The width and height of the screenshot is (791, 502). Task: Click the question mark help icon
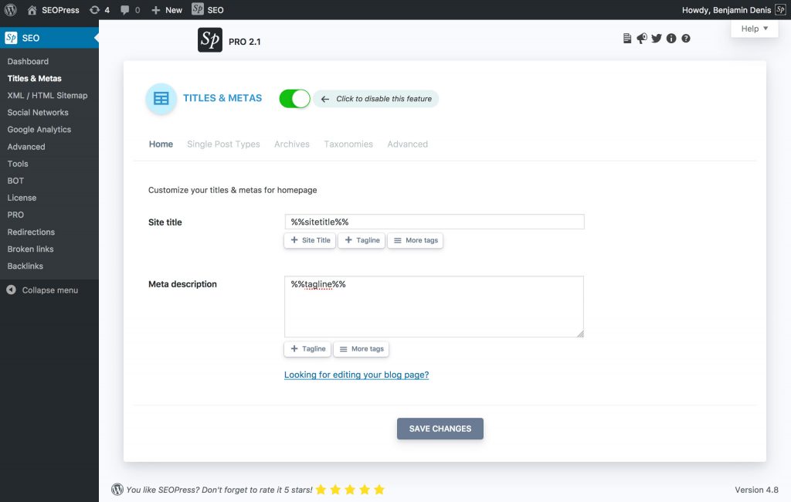(686, 39)
